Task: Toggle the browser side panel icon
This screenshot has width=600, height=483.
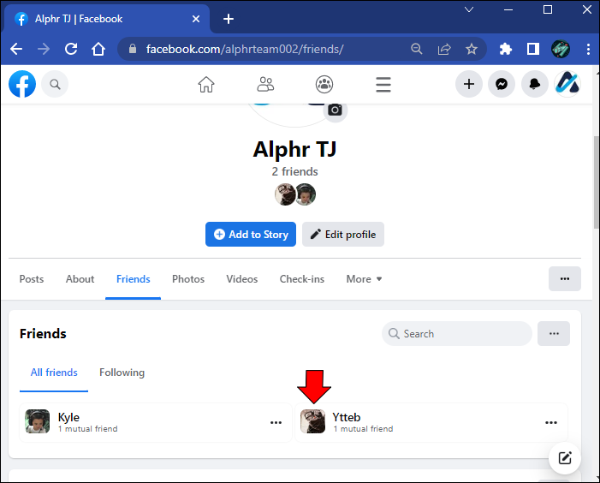Action: [x=533, y=49]
